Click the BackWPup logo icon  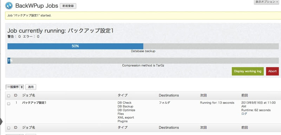9,6
